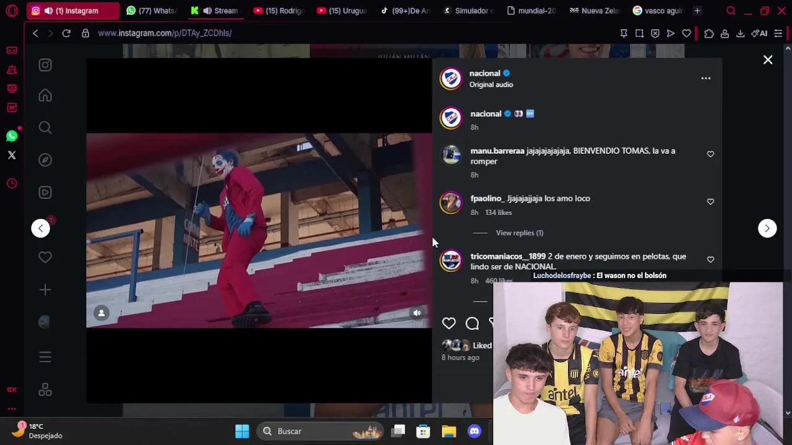The image size is (792, 445).
Task: Click the Instagram logo in left navigation
Action: tap(45, 65)
